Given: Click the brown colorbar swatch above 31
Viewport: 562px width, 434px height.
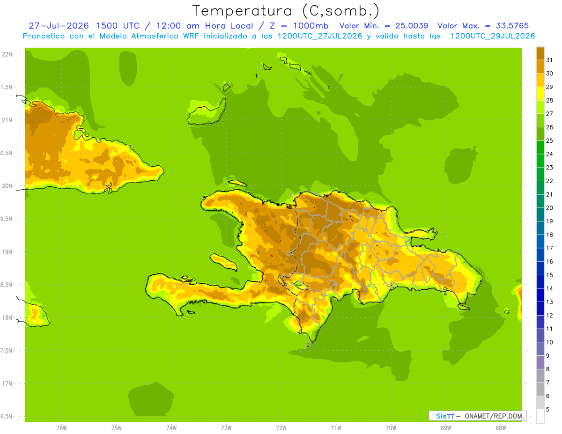Looking at the screenshot, I should tap(540, 53).
